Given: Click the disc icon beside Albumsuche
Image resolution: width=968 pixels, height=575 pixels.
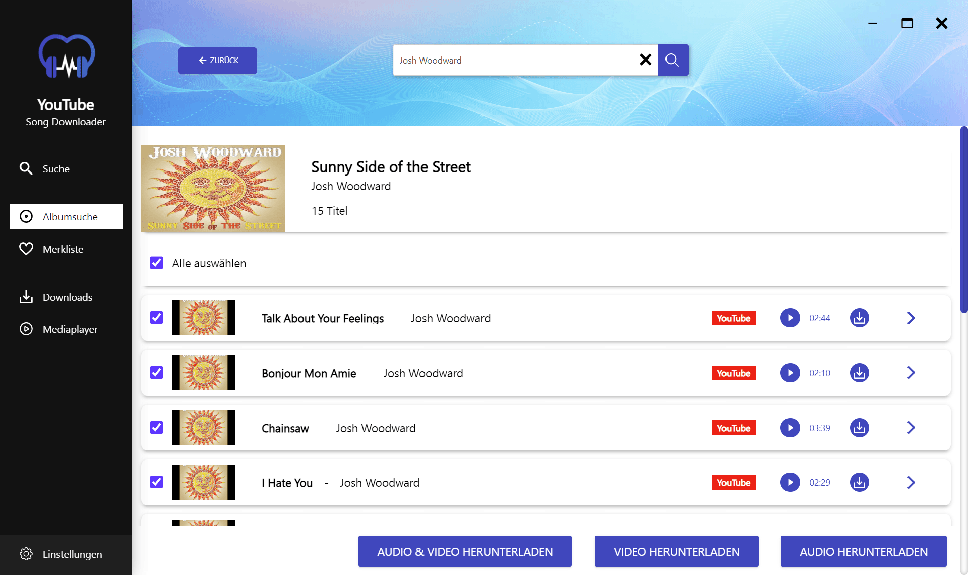Looking at the screenshot, I should (26, 217).
